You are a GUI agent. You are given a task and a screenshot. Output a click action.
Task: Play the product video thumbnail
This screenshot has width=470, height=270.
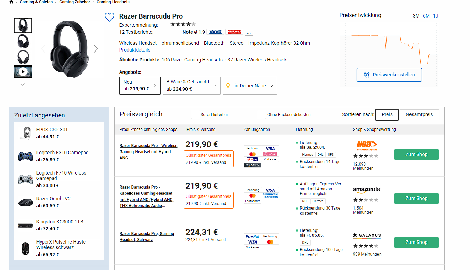point(23,72)
